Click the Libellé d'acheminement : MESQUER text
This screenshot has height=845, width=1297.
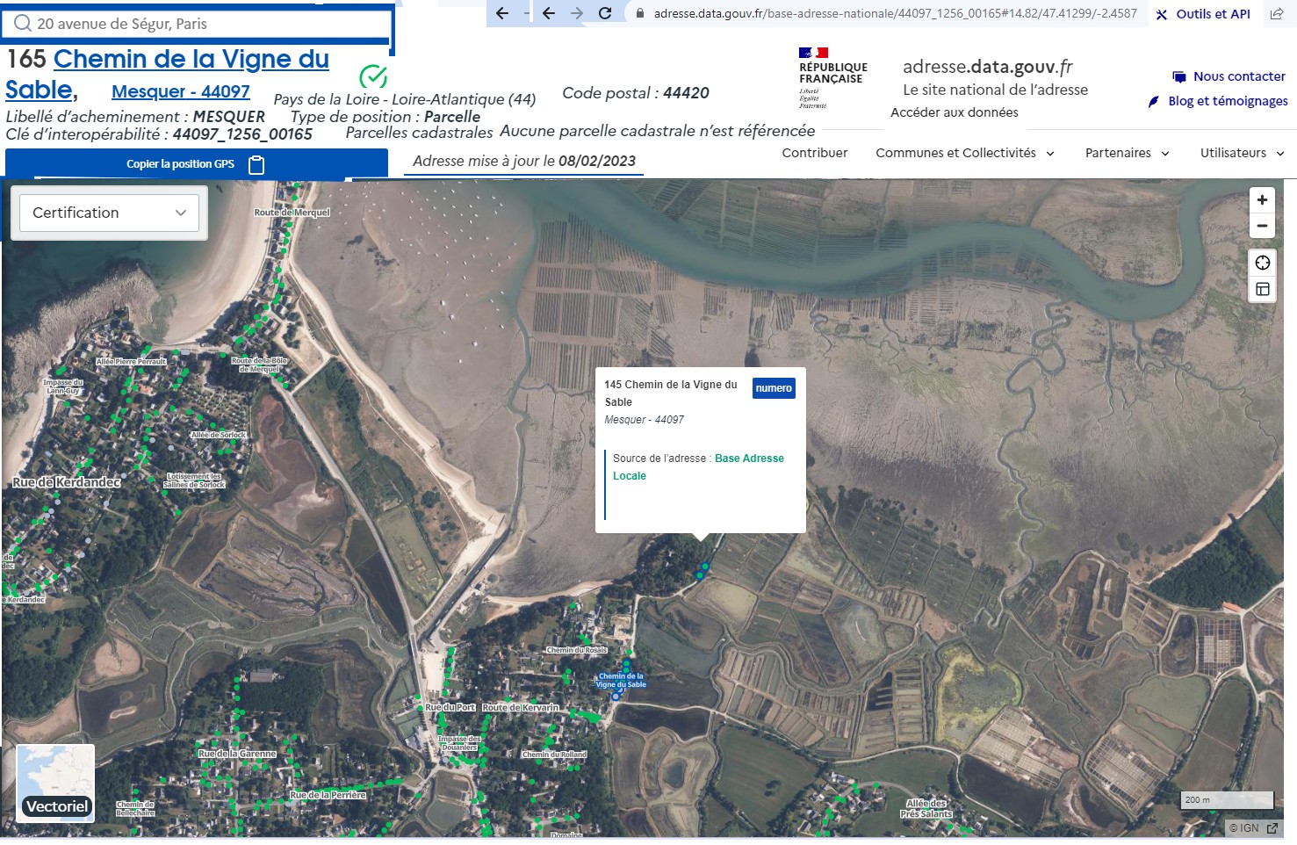pyautogui.click(x=135, y=117)
